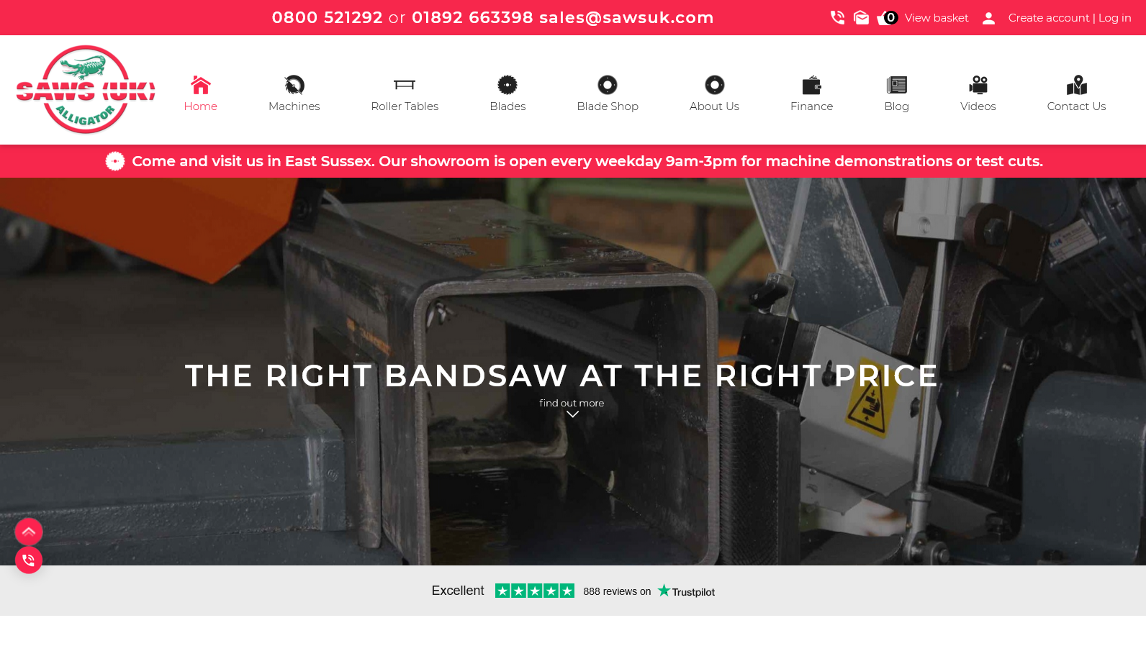Screen dimensions: 1146x646
Task: Open the Blades circular blade icon
Action: coord(507,85)
